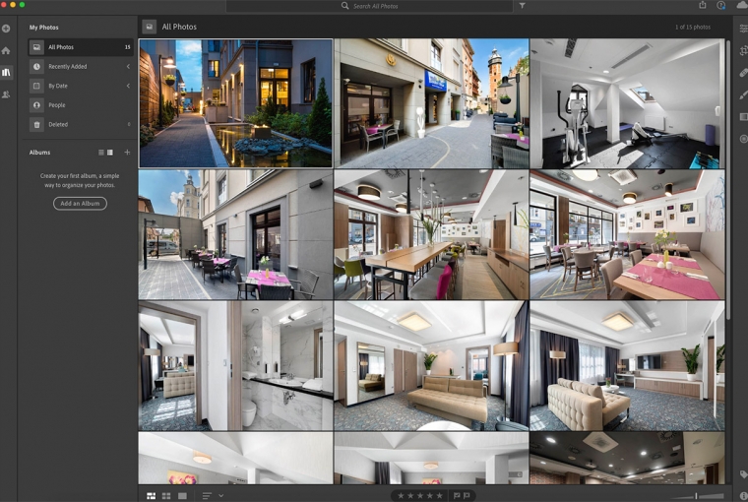
Task: Select the Healing Brush tool
Action: pyautogui.click(x=743, y=73)
